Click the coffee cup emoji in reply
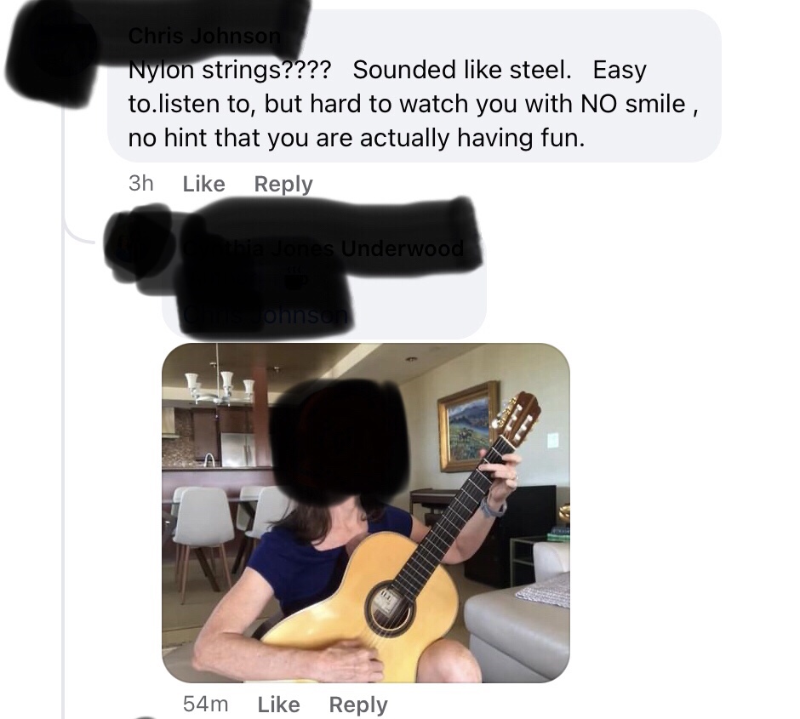 (296, 279)
